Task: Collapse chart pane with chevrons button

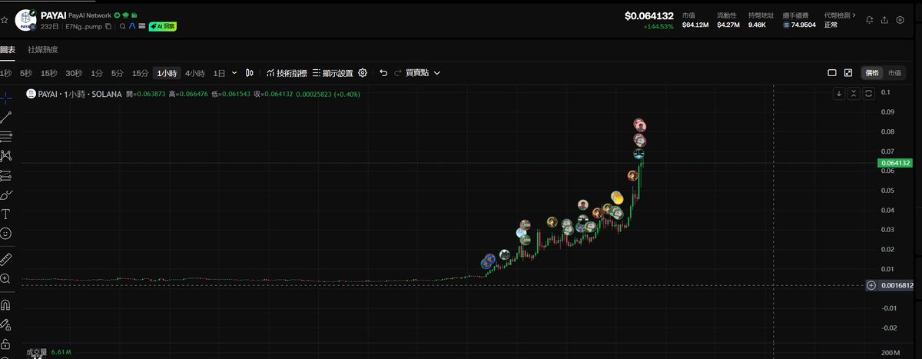Action: 854,94
